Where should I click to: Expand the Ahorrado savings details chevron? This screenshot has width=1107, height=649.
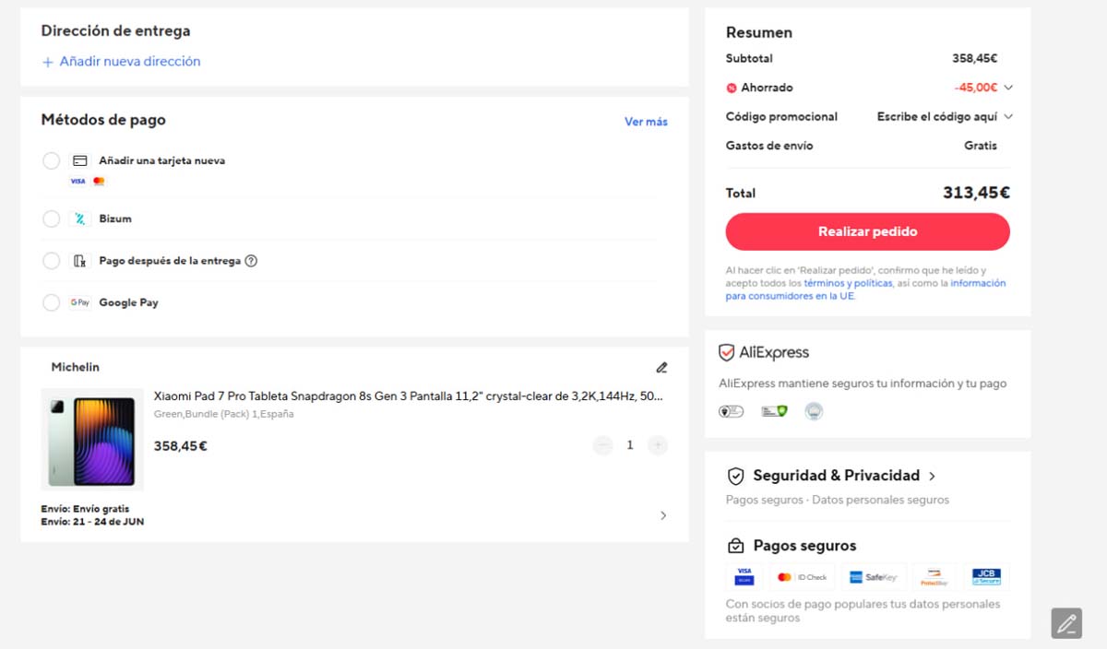[1008, 88]
